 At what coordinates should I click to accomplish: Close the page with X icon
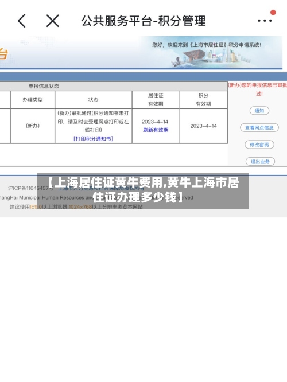[53, 21]
